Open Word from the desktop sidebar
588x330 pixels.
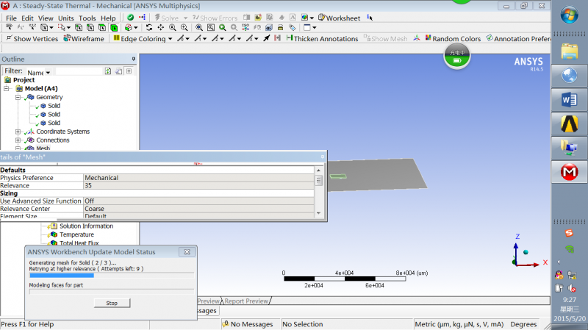[569, 100]
